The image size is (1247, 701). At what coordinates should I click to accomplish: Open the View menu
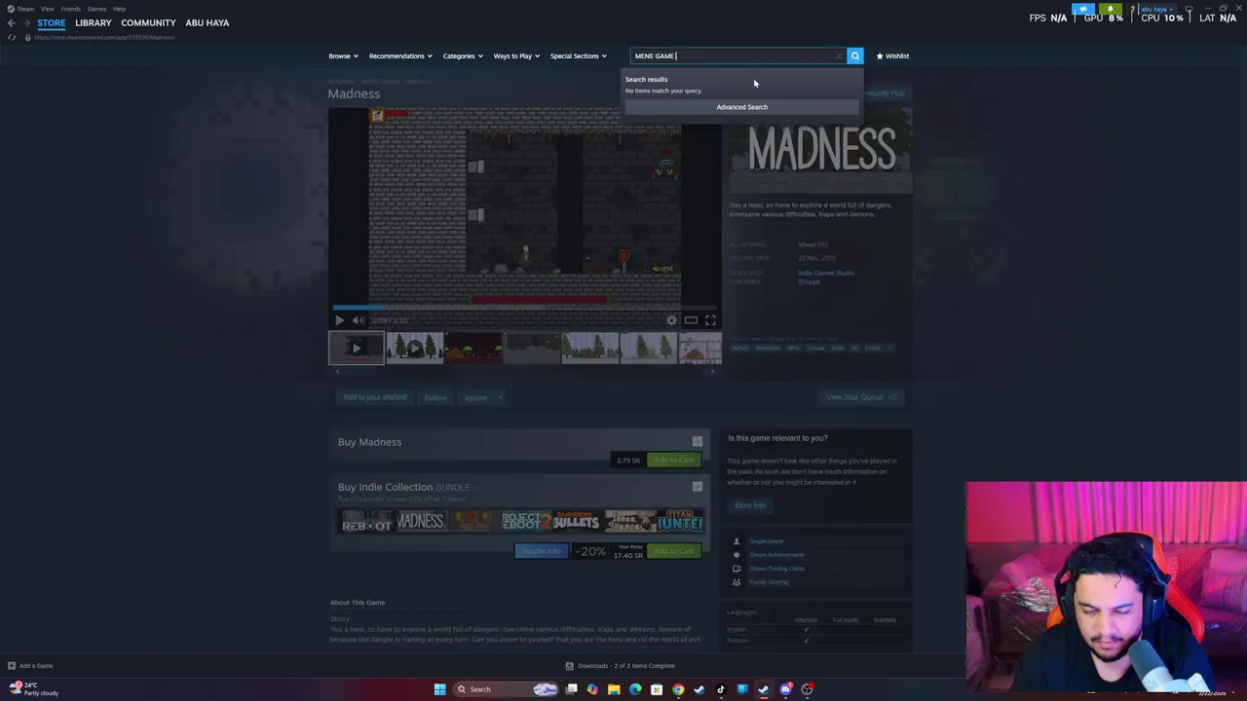tap(48, 9)
